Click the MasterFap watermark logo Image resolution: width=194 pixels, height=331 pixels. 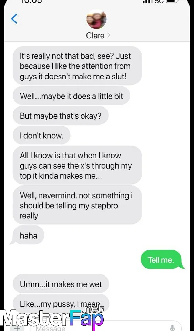[52, 318]
